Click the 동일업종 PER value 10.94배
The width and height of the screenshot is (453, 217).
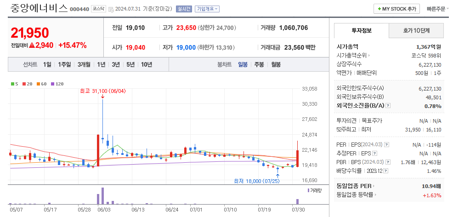click(431, 186)
